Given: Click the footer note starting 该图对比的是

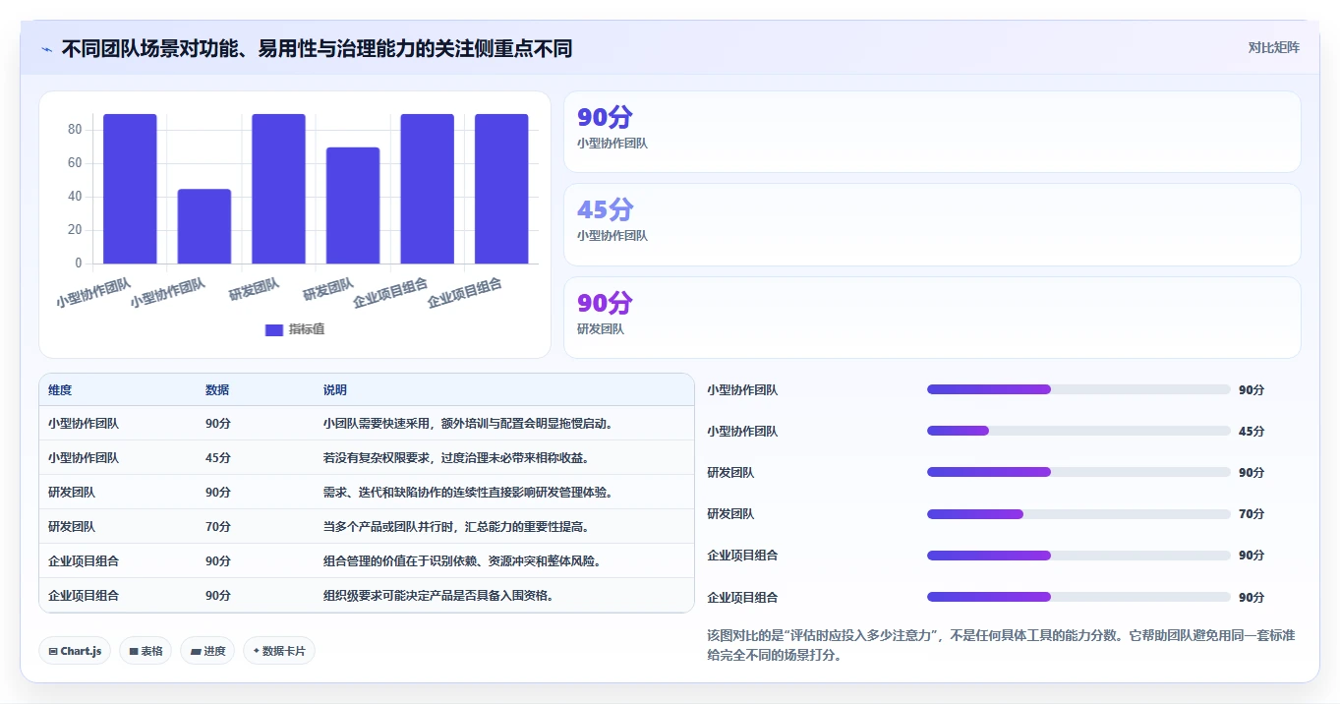Looking at the screenshot, I should (x=1001, y=645).
